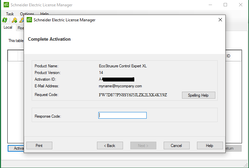Click the Request Code: label
The width and height of the screenshot is (249, 168).
coord(47,95)
